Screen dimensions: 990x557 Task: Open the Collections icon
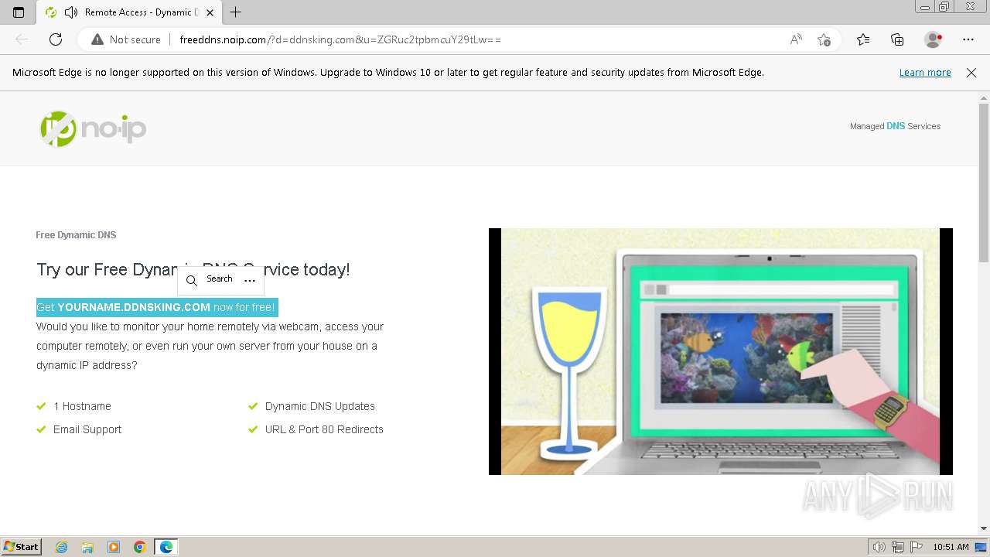tap(897, 39)
